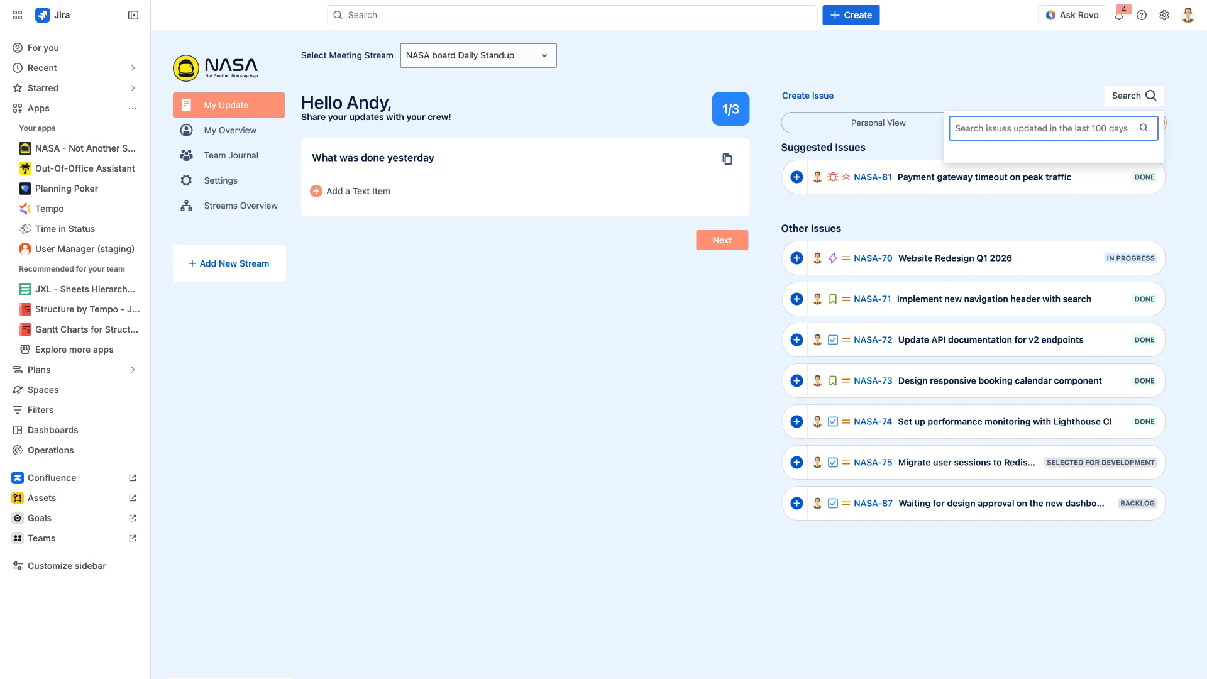Open the Tempo app from the sidebar
Image resolution: width=1207 pixels, height=679 pixels.
click(x=49, y=209)
